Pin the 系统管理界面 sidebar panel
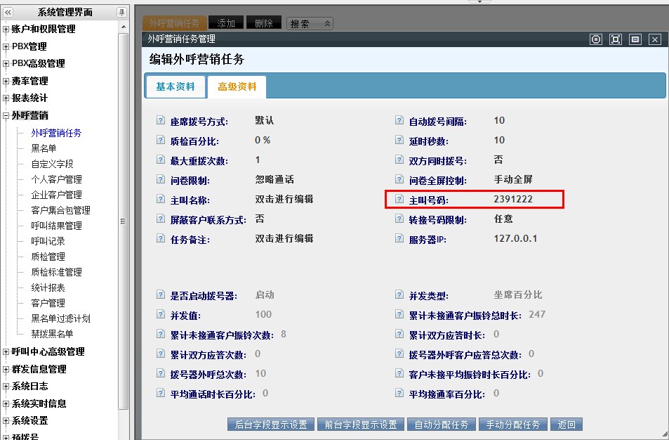The image size is (669, 440). (121, 13)
